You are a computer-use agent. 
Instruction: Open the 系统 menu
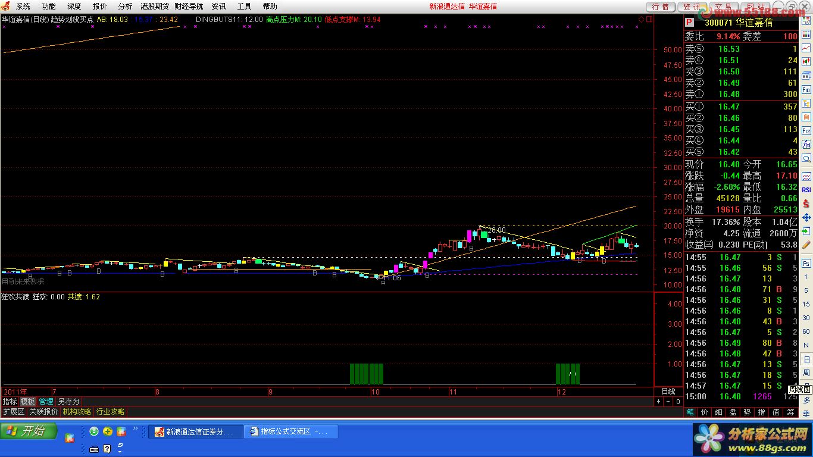pos(23,7)
